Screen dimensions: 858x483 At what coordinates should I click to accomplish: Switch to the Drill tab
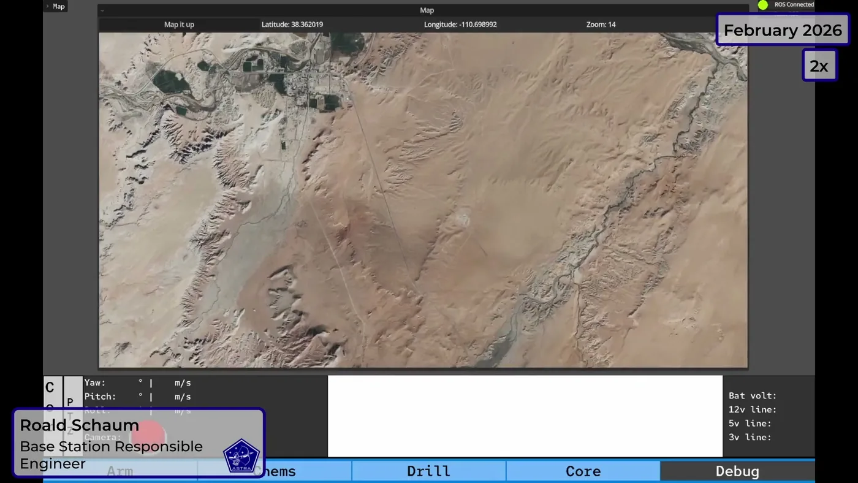[x=429, y=471]
